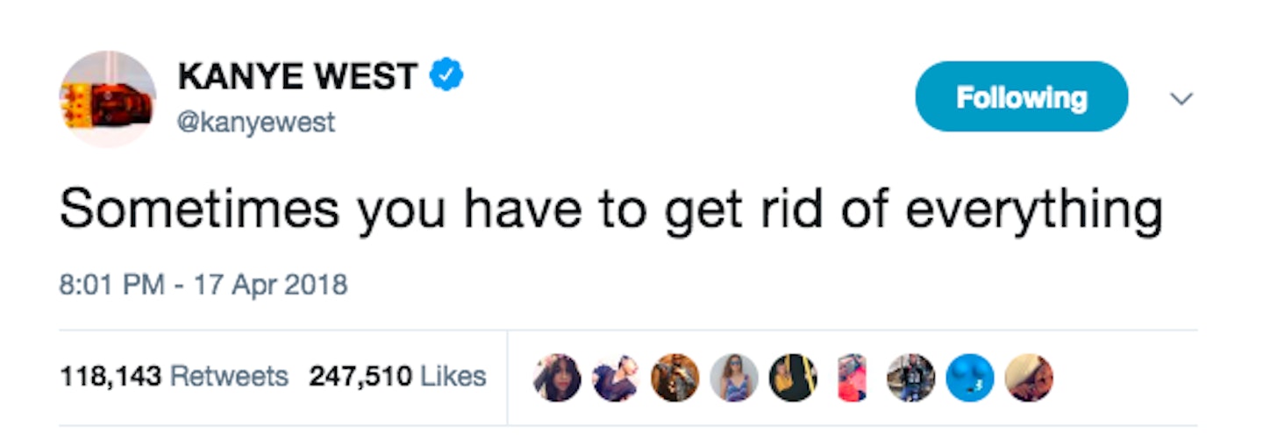
Task: View the 247,510 Likes list
Action: click(x=397, y=377)
